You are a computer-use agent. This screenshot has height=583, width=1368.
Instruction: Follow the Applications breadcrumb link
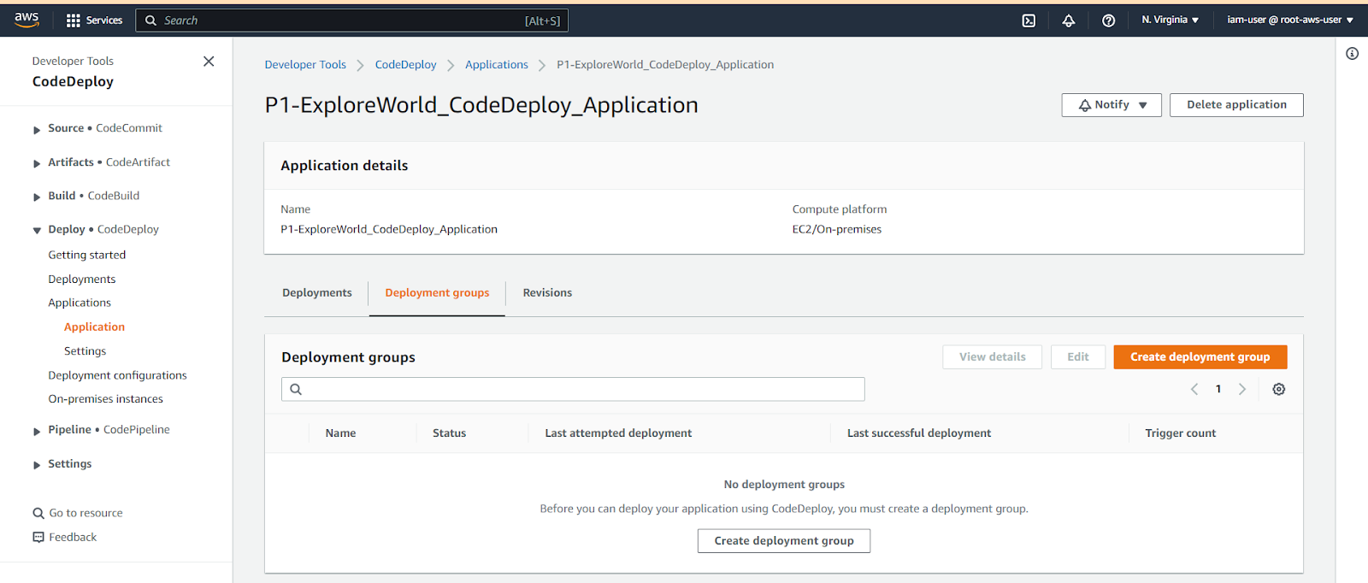pos(497,65)
